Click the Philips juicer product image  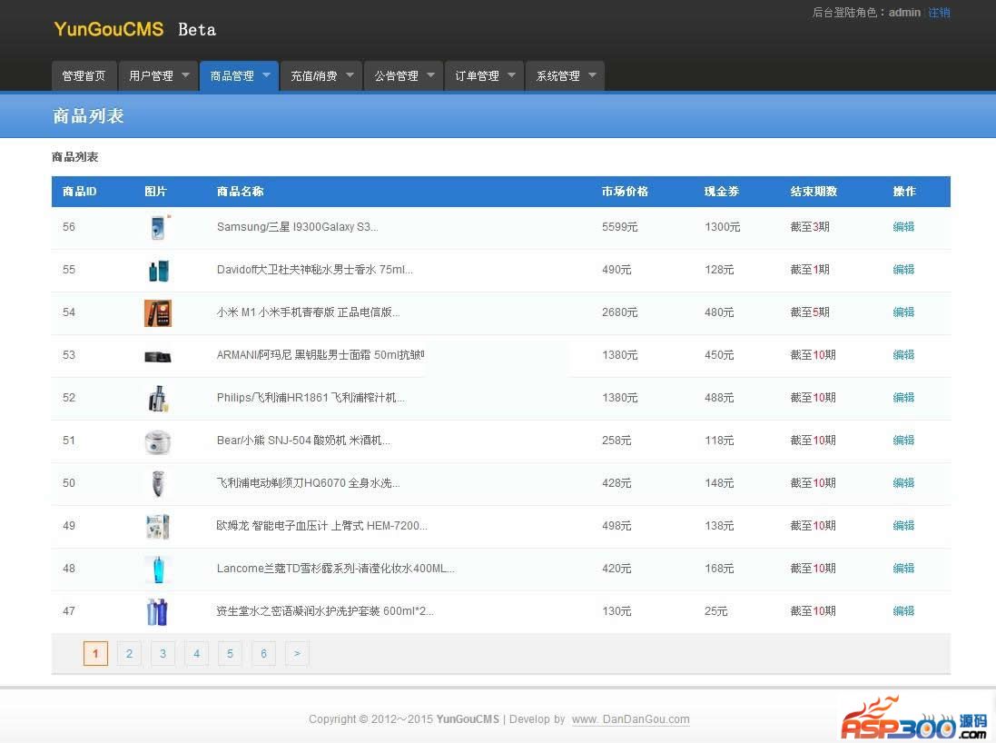point(158,399)
